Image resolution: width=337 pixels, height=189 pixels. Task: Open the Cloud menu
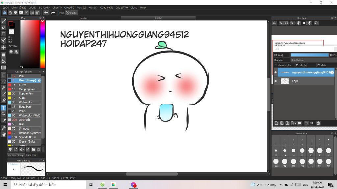point(134,8)
